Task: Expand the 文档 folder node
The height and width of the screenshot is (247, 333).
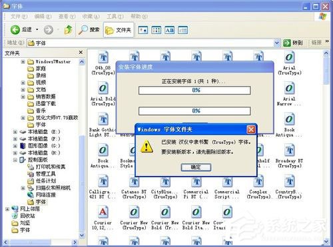Action: [x=23, y=90]
